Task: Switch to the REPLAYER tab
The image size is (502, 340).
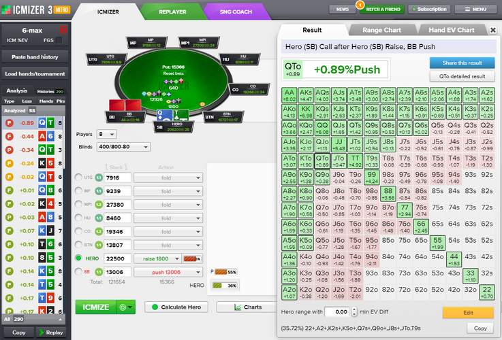Action: (x=172, y=12)
